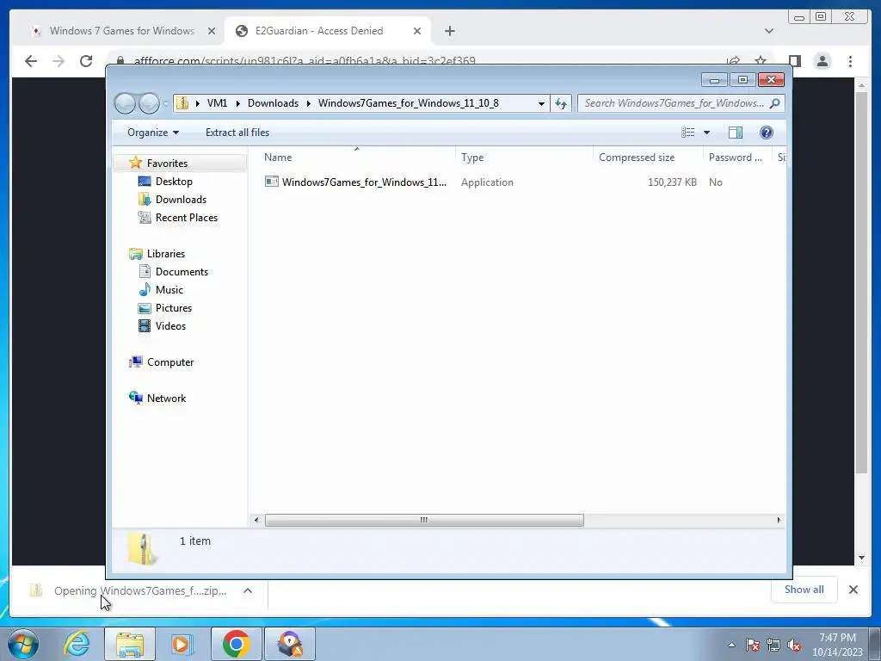Close the E2Guardian Chrome tab
Screen dimensions: 881x661
pos(417,32)
